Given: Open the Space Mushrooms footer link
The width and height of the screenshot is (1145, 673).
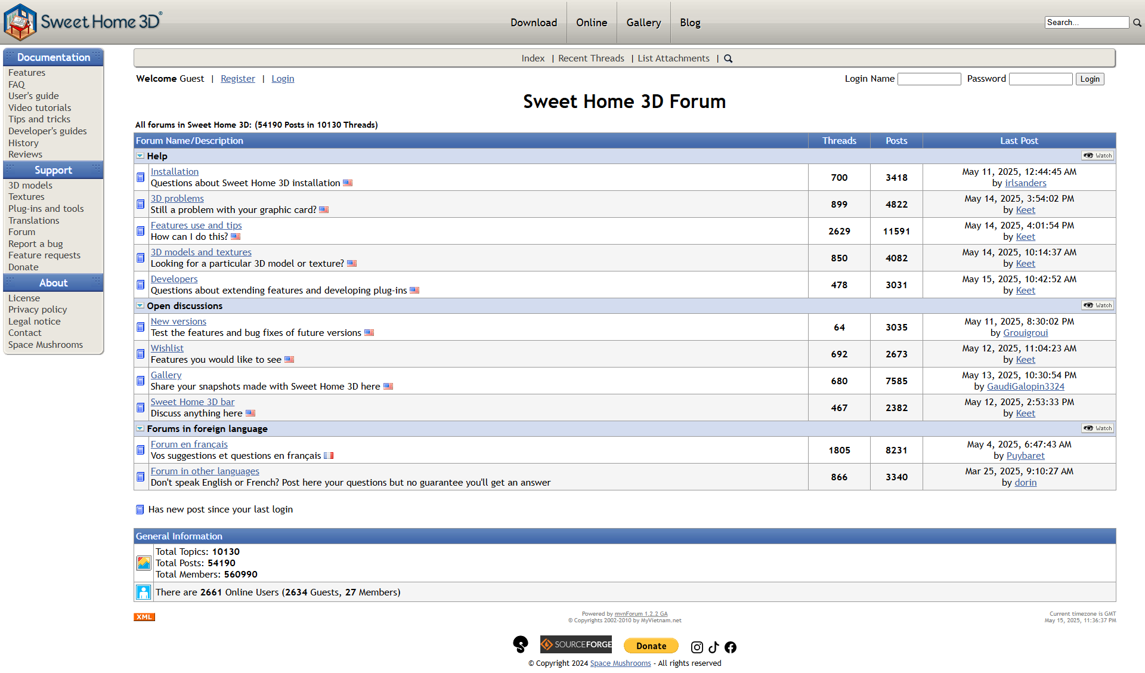Looking at the screenshot, I should click(620, 663).
